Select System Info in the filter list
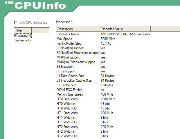 [23, 40]
